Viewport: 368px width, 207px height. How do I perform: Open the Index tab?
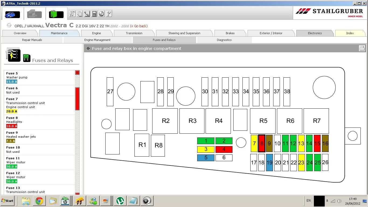(350, 33)
